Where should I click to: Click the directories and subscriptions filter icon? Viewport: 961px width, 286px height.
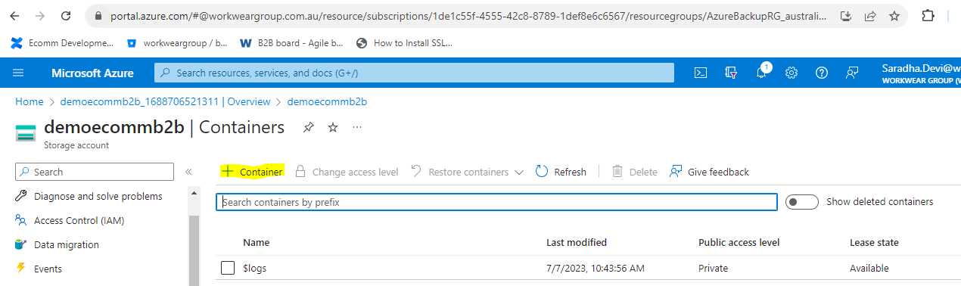point(731,73)
